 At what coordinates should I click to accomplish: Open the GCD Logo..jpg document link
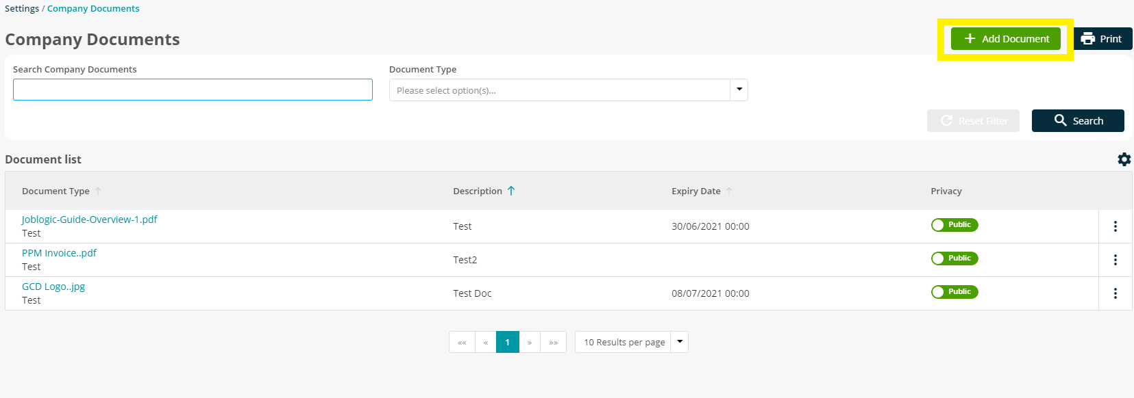(53, 287)
